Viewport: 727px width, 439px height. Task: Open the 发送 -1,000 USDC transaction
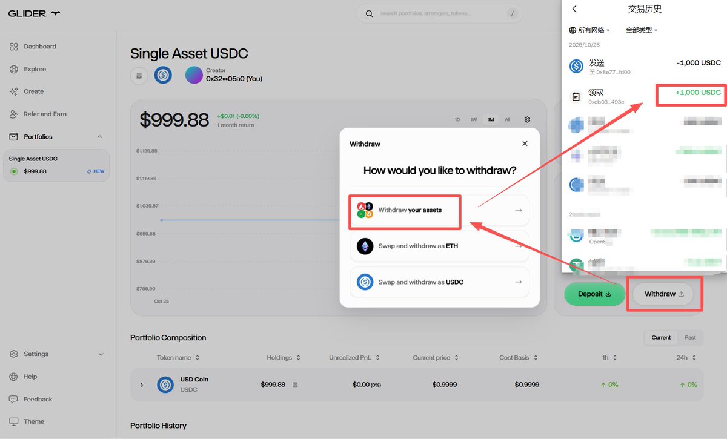[x=645, y=66]
